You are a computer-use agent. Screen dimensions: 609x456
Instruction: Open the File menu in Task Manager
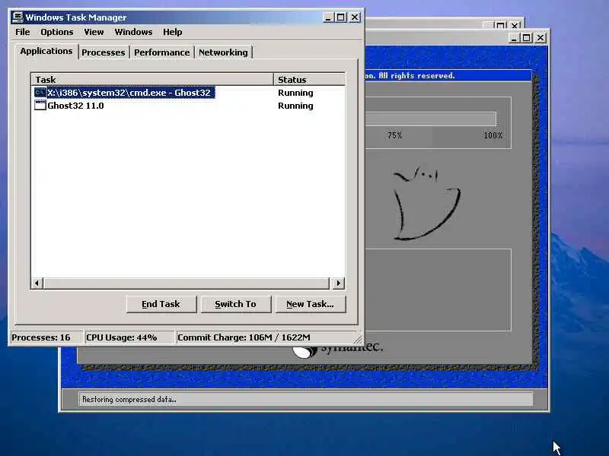[x=23, y=32]
